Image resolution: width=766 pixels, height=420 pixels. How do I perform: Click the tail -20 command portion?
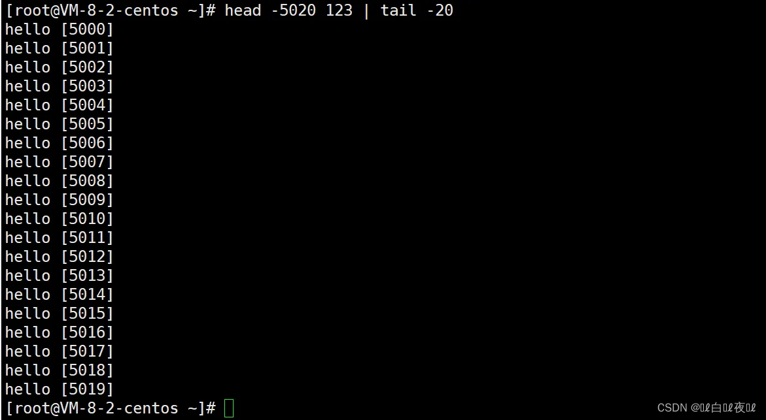417,10
